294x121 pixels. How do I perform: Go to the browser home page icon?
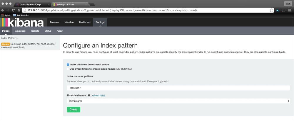(x=19, y=10)
